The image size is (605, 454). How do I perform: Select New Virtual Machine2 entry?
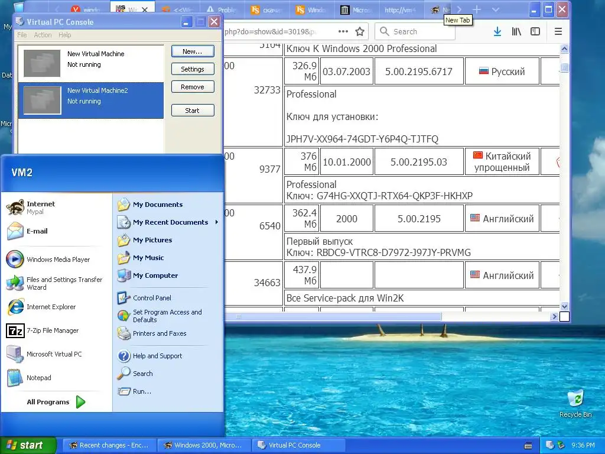90,100
